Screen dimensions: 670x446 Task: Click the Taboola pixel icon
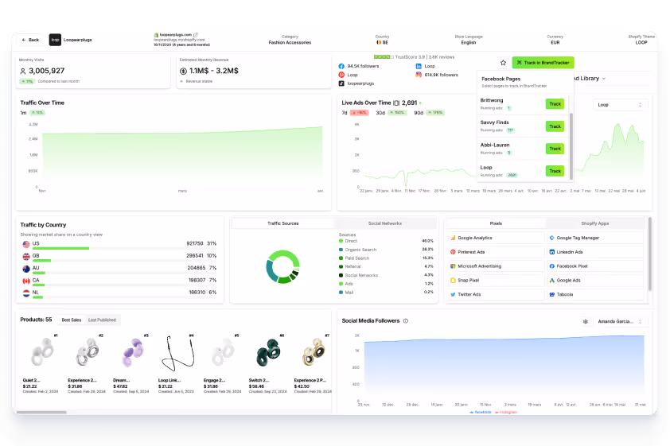[x=551, y=294]
